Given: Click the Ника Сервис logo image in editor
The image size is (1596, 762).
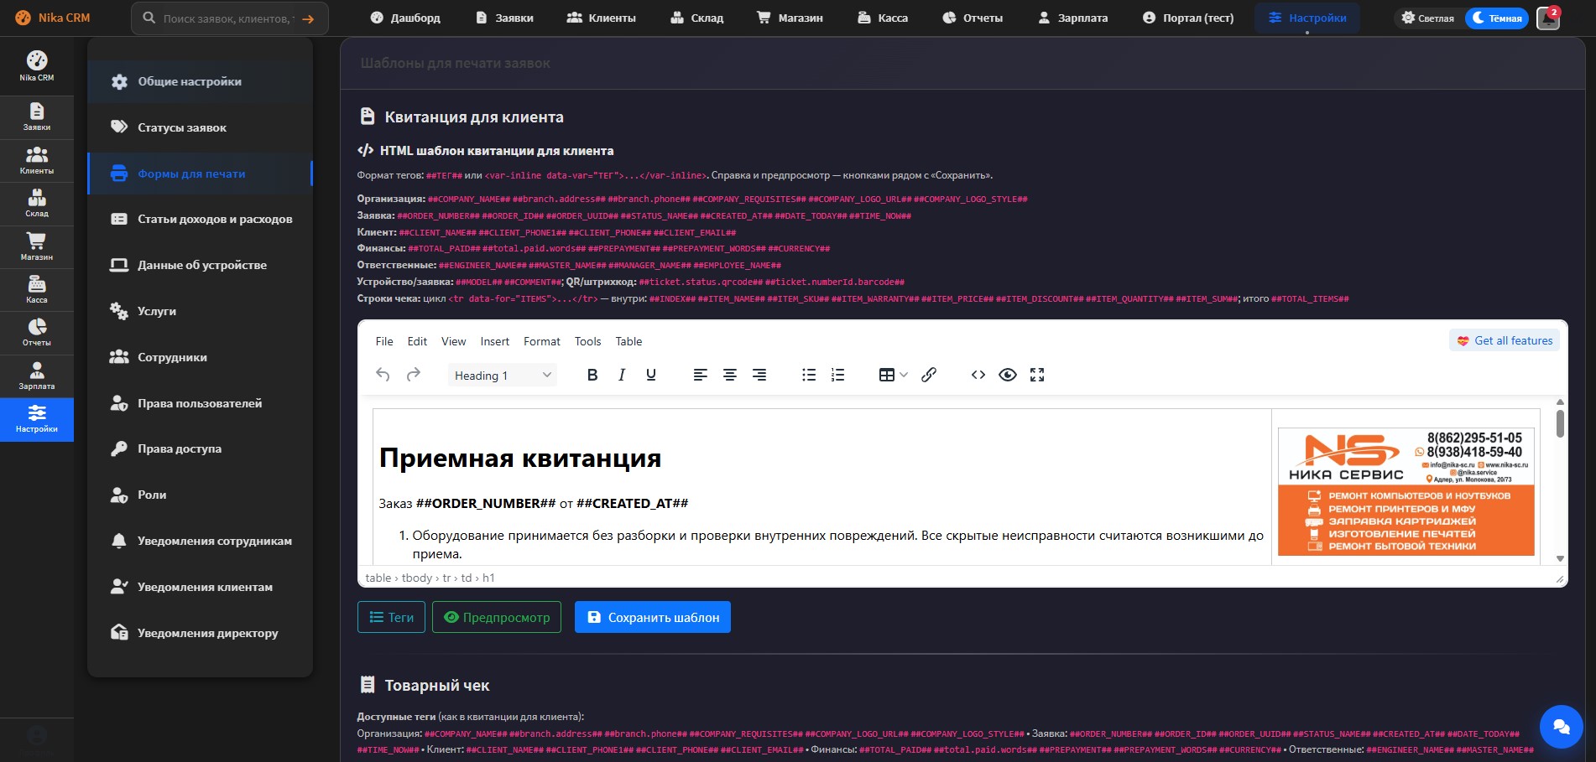Looking at the screenshot, I should pyautogui.click(x=1406, y=492).
